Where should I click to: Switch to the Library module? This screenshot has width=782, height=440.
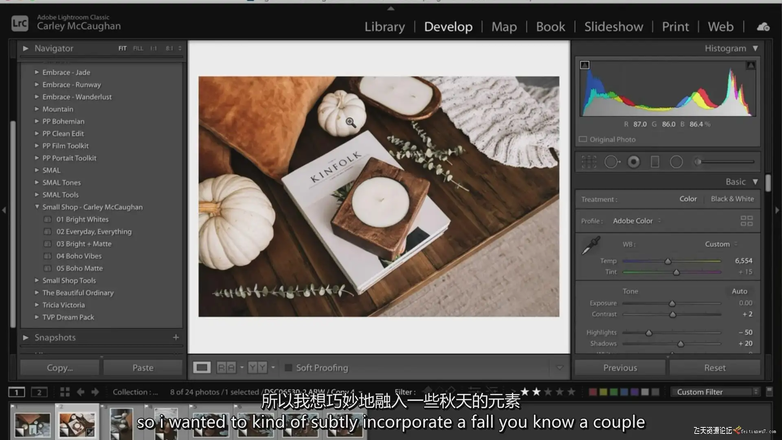click(x=384, y=27)
